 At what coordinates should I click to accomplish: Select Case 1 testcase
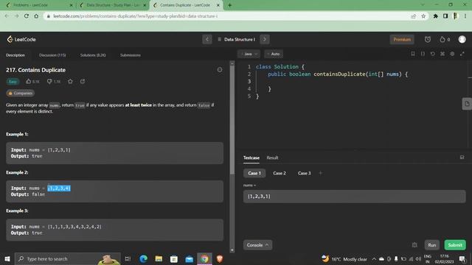pos(254,173)
